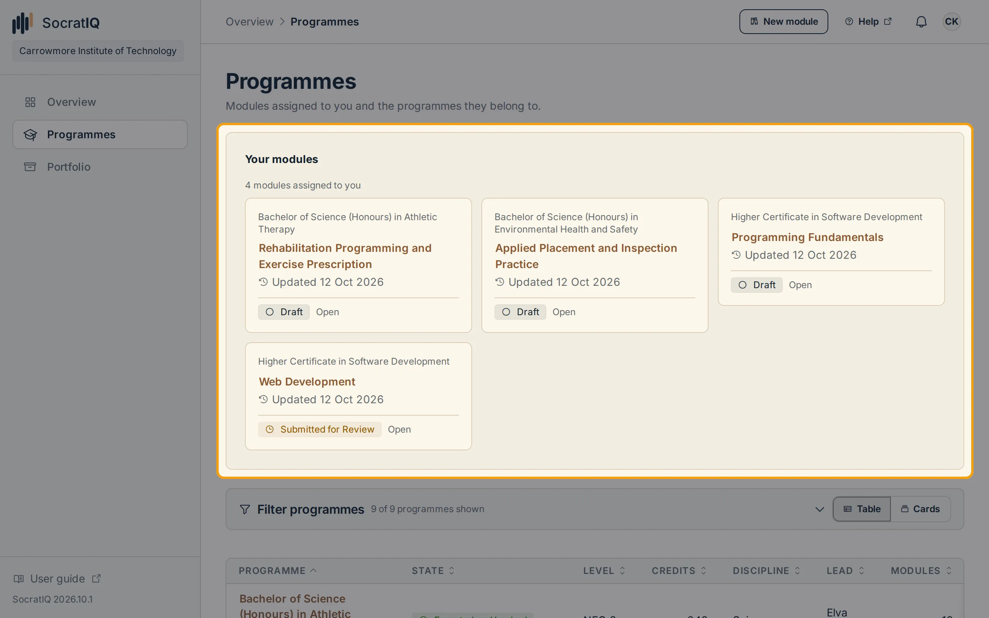Sort by the Level column
The height and width of the screenshot is (618, 989).
(x=604, y=570)
